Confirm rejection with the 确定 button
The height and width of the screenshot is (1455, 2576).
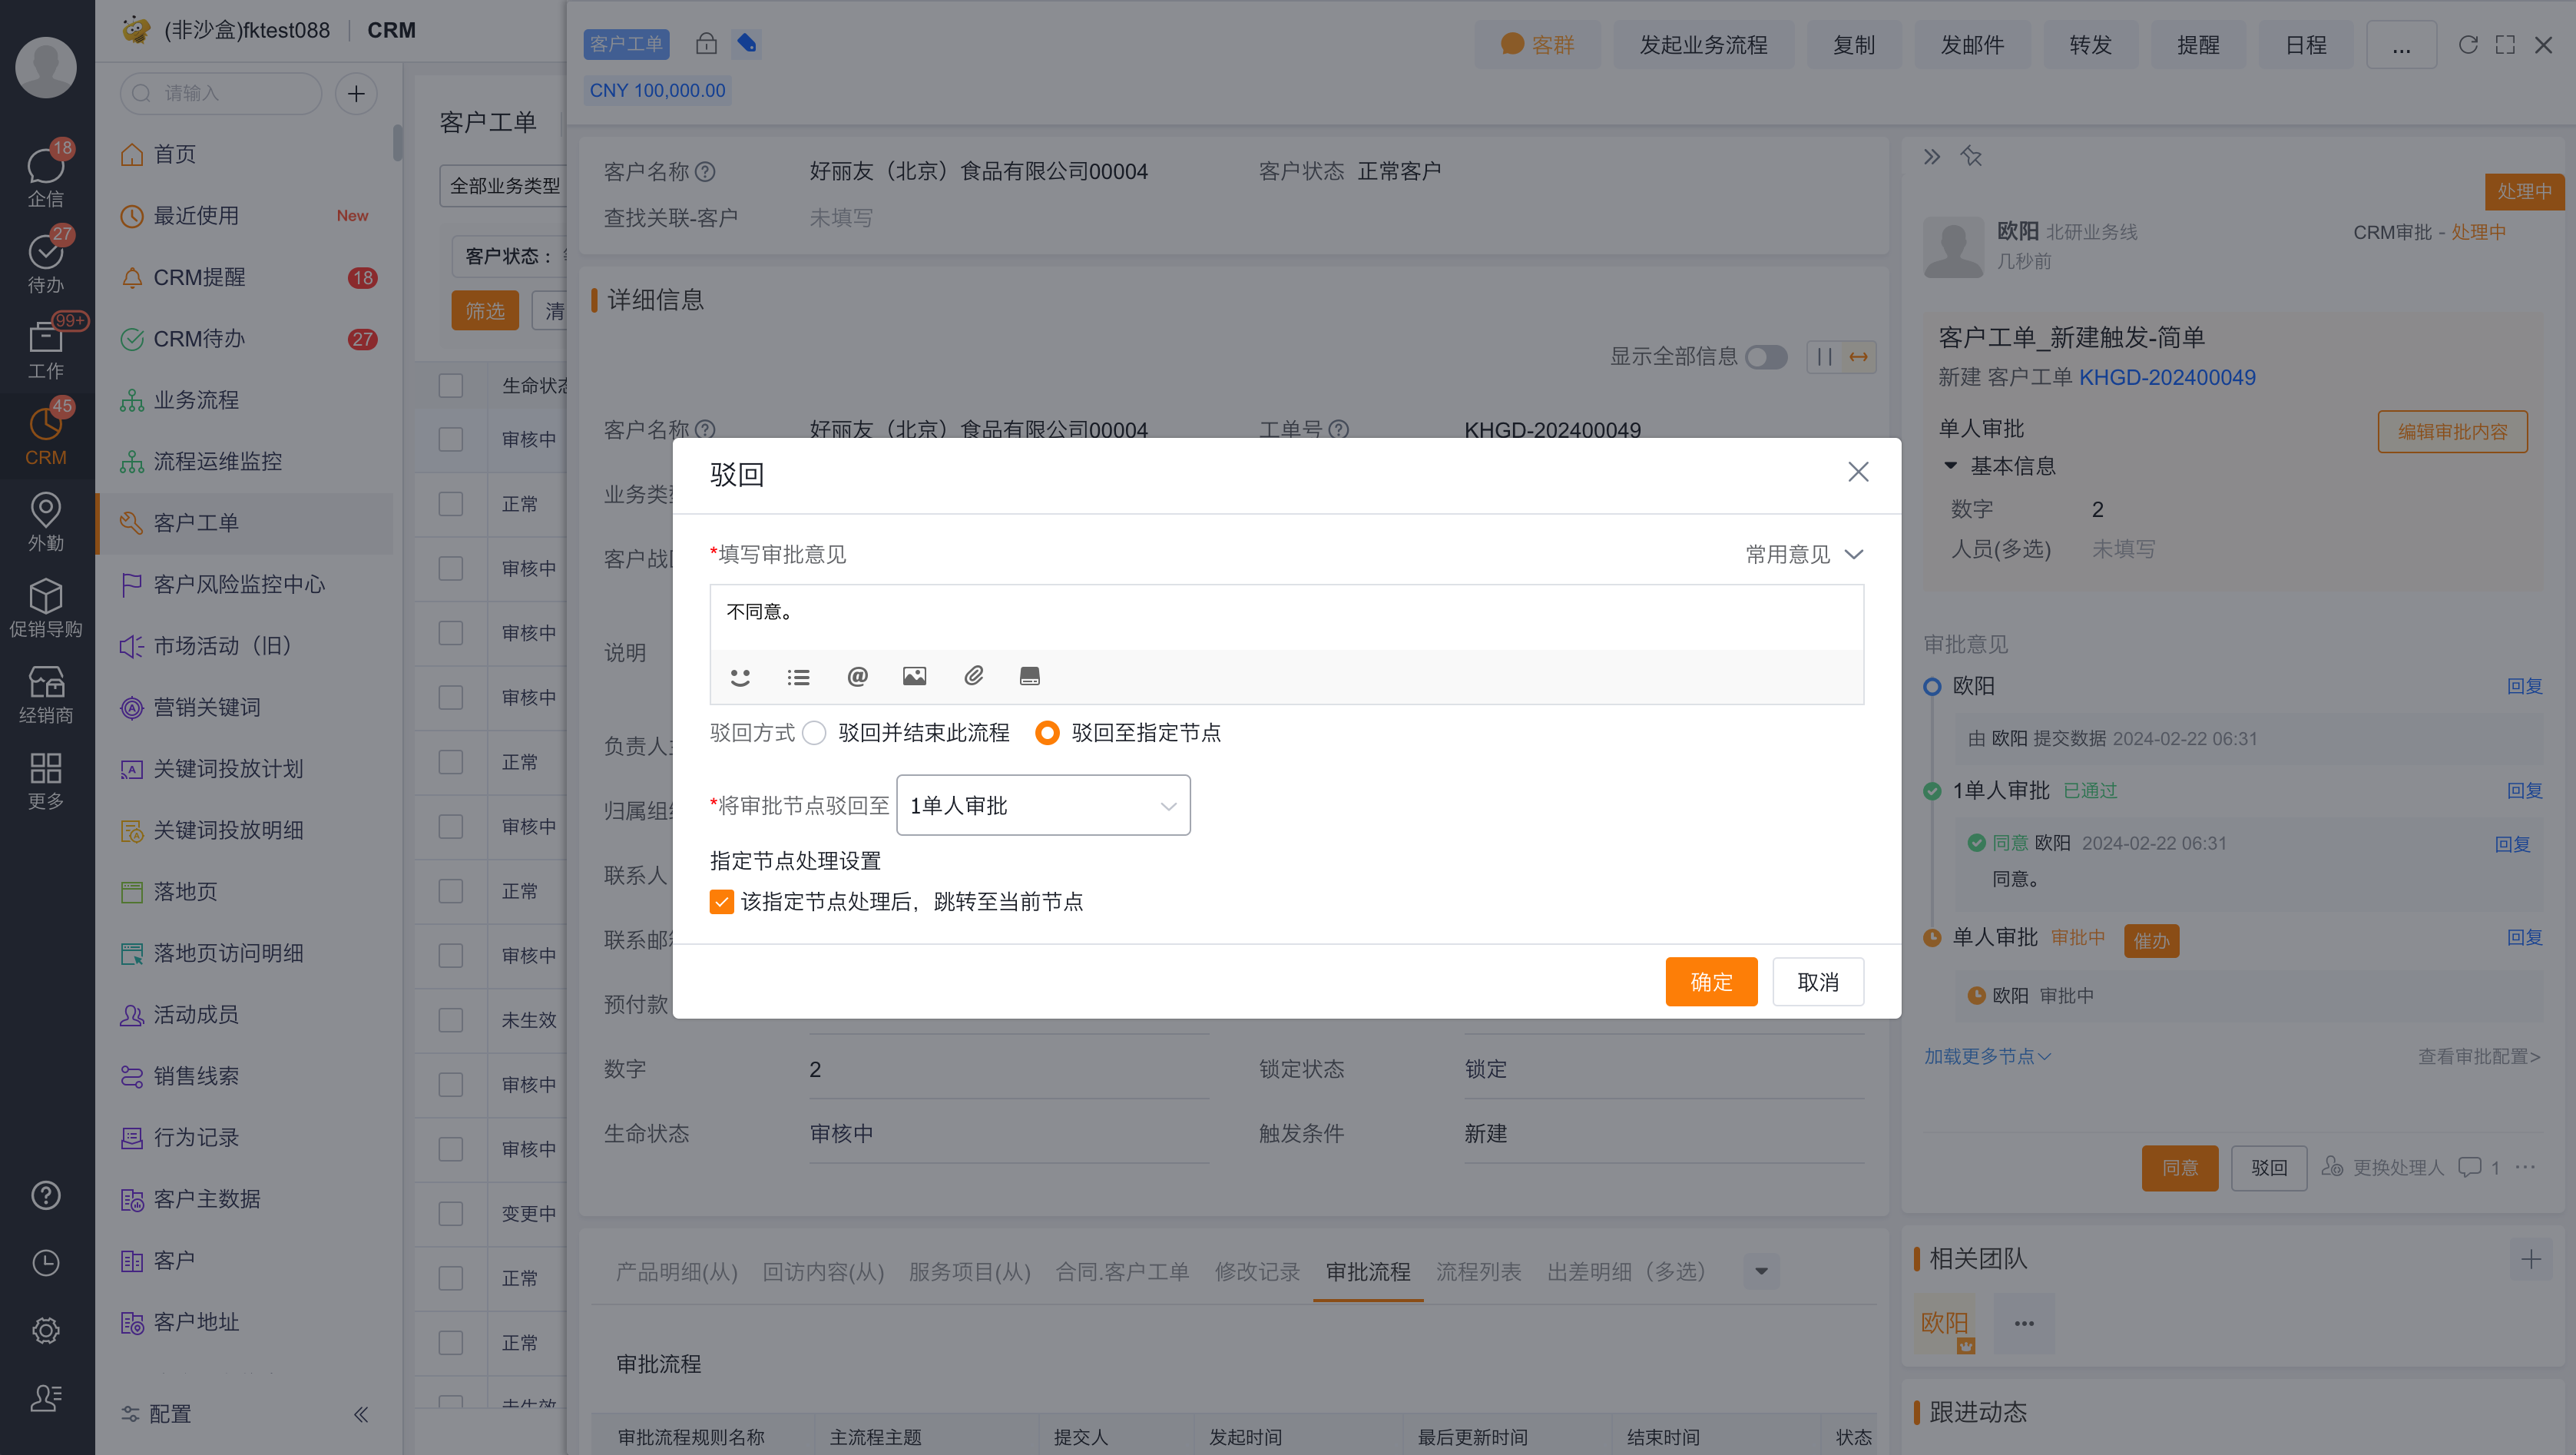click(1710, 981)
